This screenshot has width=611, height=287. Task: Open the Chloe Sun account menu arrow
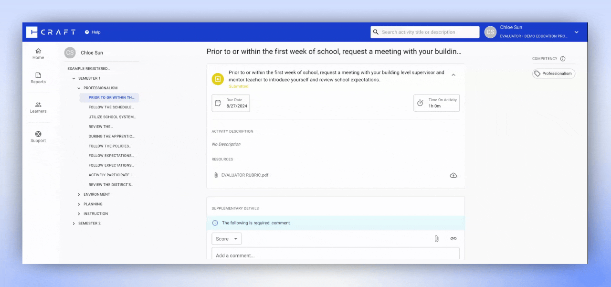(x=576, y=32)
